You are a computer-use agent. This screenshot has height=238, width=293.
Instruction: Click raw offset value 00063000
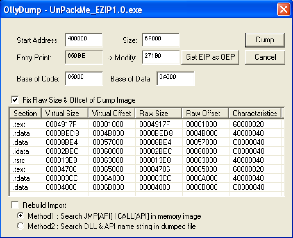coord(202,160)
